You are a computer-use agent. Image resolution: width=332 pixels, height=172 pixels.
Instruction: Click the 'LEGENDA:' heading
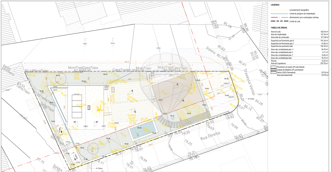click(x=275, y=5)
